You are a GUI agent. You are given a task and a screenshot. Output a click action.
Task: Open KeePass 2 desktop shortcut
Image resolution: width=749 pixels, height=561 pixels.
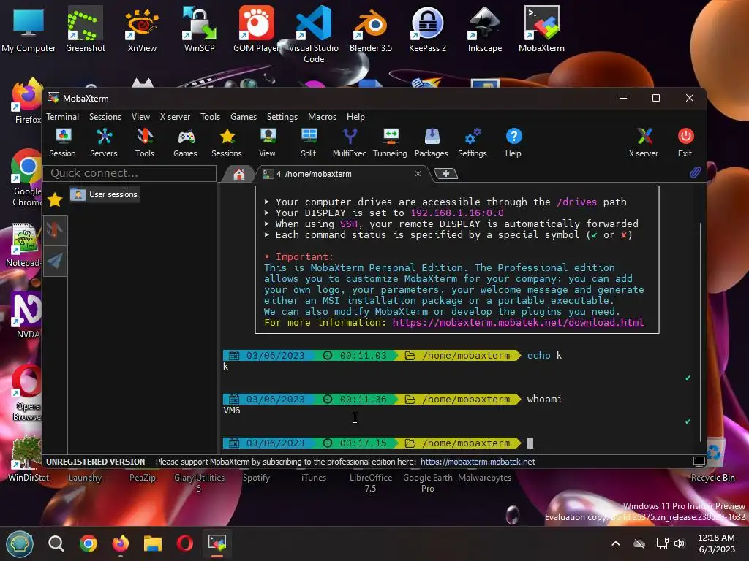click(427, 29)
